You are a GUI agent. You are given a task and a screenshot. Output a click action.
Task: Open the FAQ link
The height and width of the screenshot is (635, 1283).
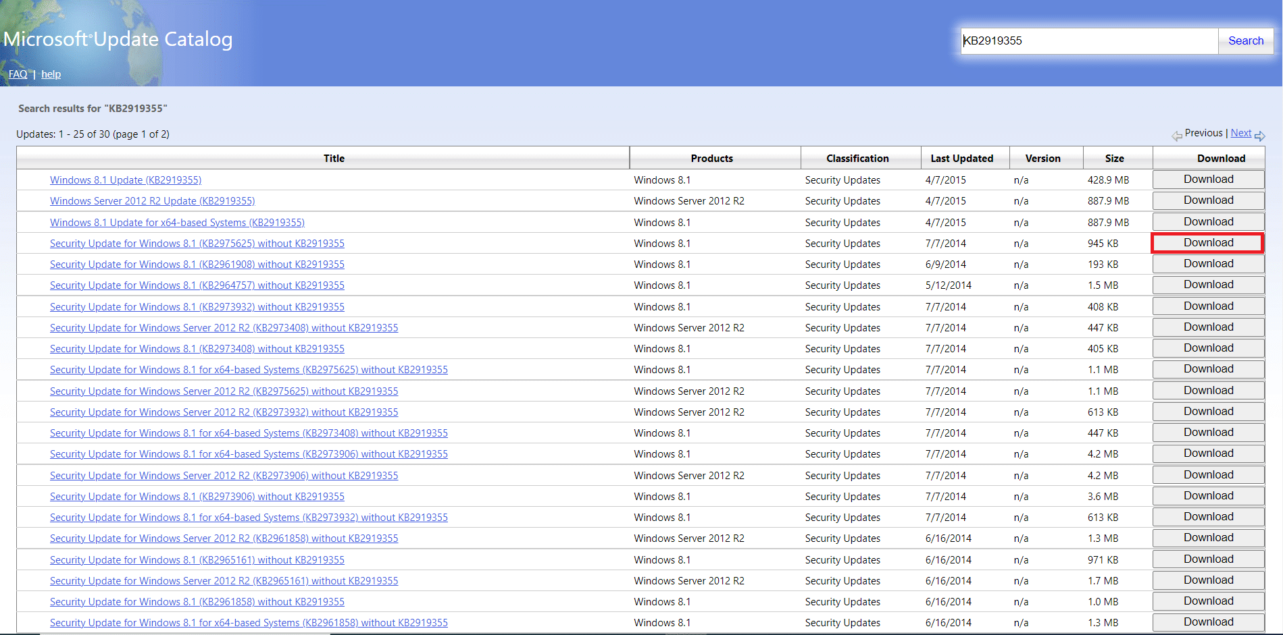pos(18,74)
